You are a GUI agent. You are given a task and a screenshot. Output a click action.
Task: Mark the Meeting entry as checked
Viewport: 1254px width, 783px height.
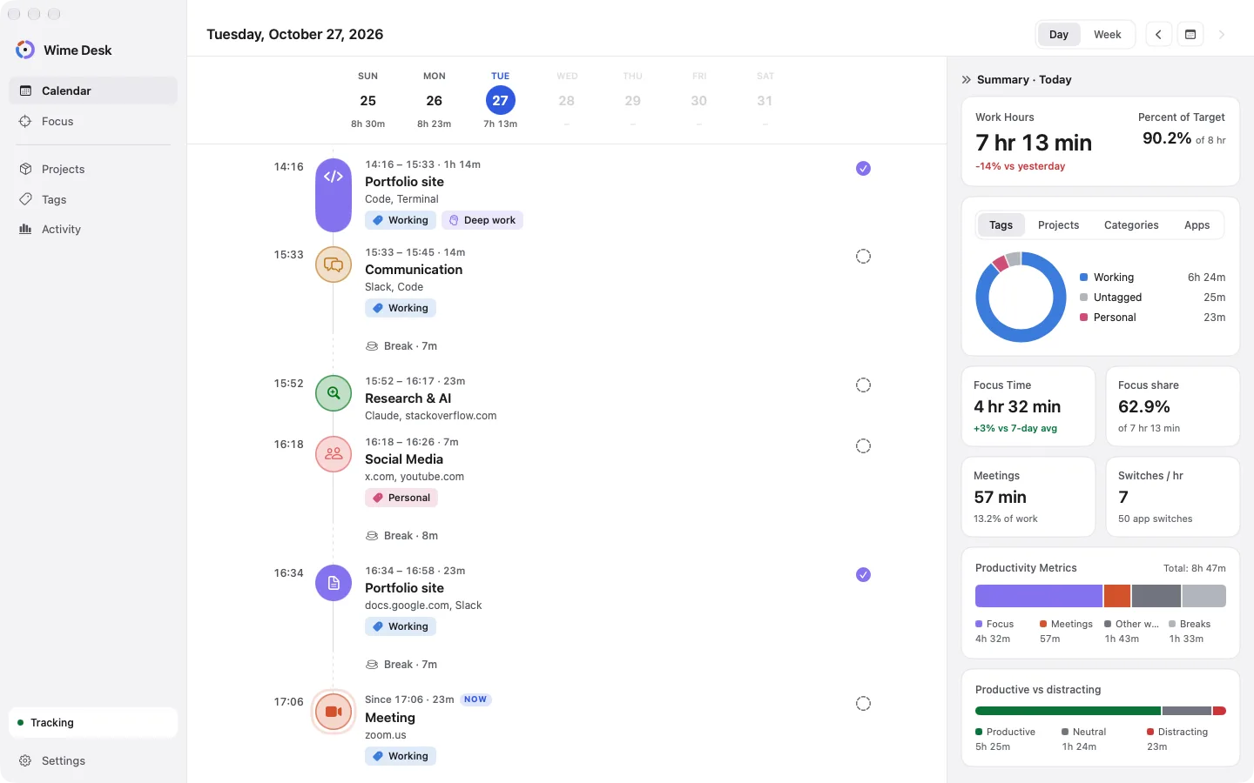click(x=863, y=704)
